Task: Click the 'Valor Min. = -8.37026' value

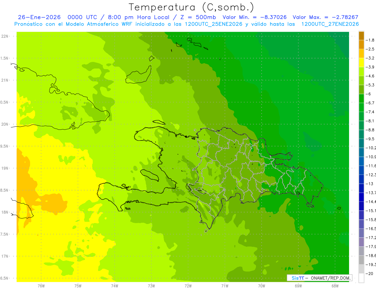Action: (x=254, y=17)
